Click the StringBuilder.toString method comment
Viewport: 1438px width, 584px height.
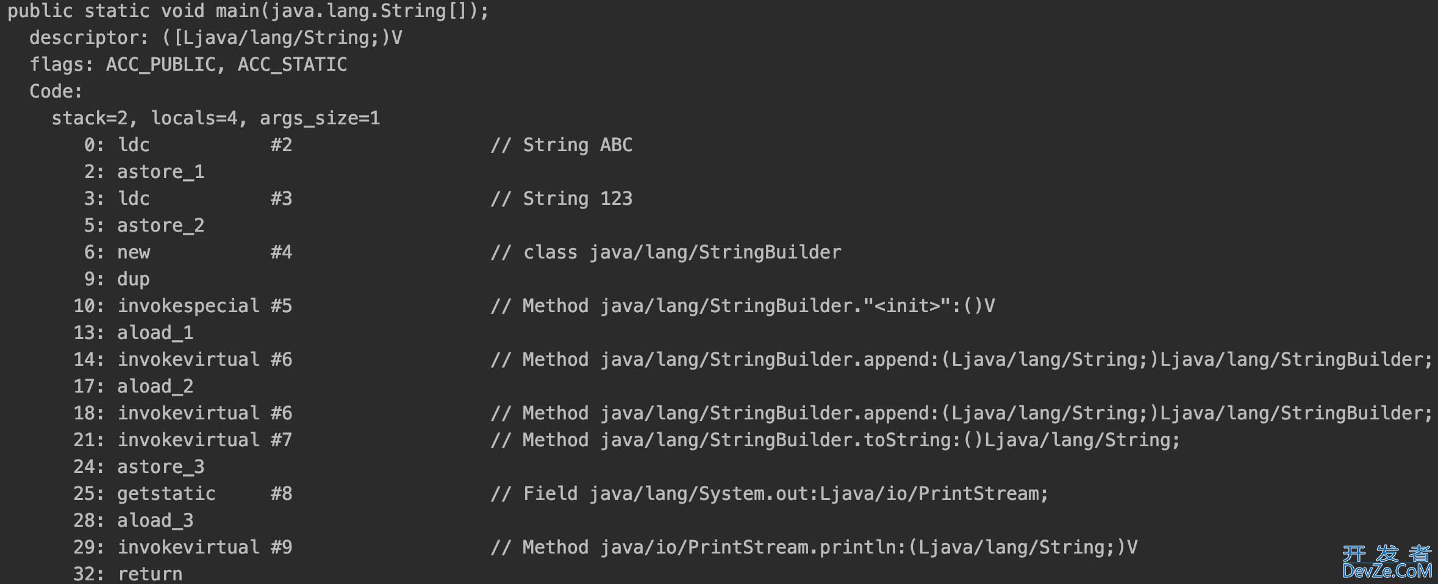pyautogui.click(x=835, y=440)
